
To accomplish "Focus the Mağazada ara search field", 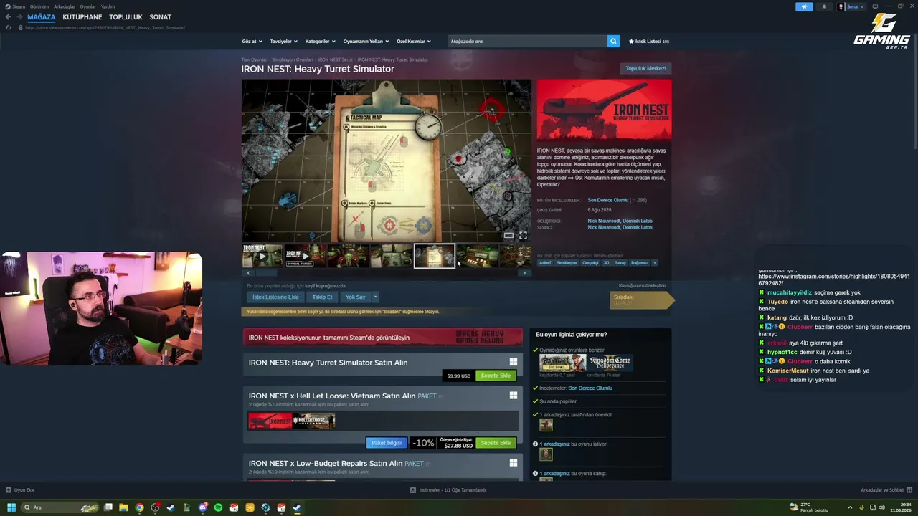I will coord(527,41).
